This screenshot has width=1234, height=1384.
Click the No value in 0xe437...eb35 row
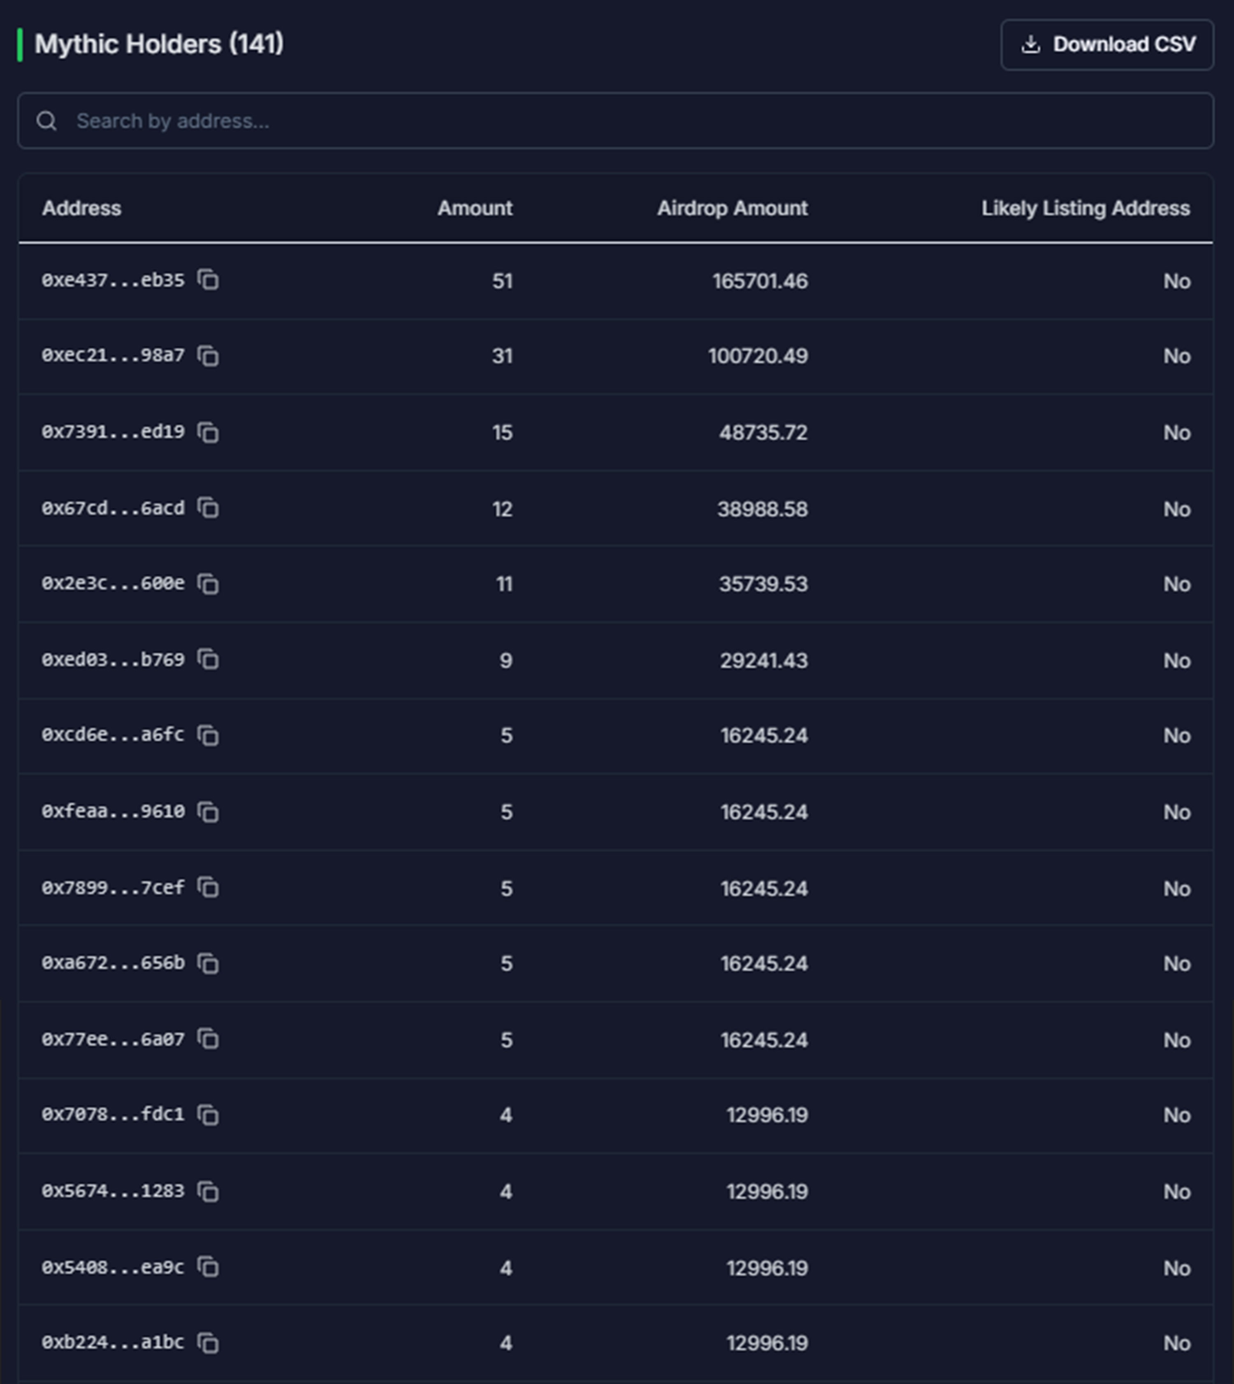point(1177,281)
